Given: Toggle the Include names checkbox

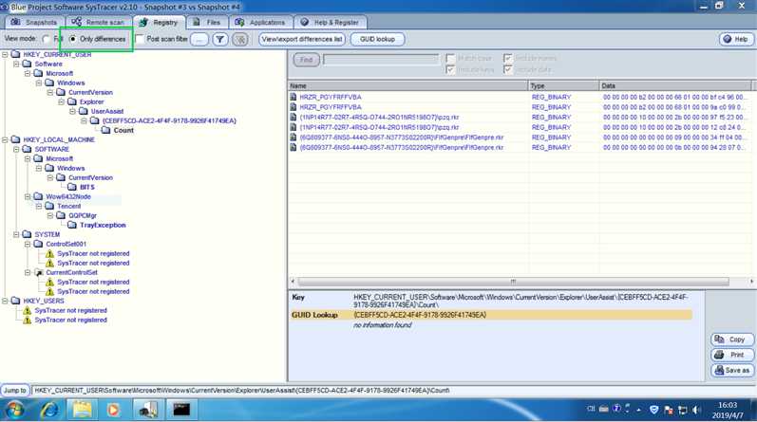Looking at the screenshot, I should coord(507,58).
